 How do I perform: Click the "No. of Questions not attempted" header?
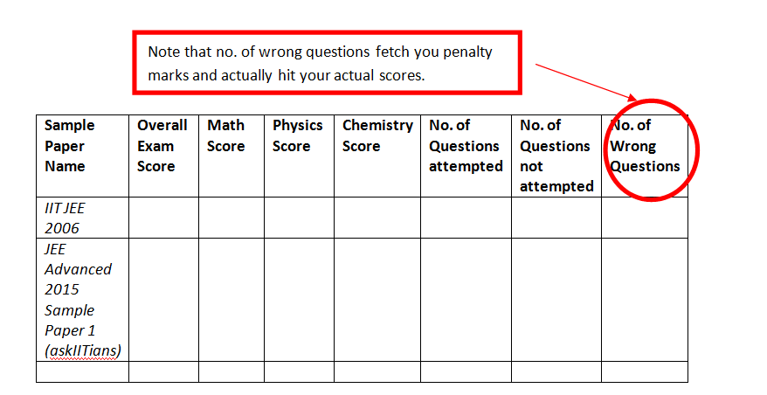[556, 156]
